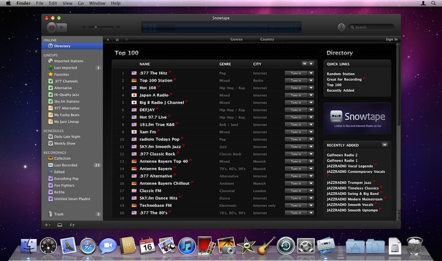Expand dropdown arrow for .977 The Hitz
The image size is (442, 261).
312,73
